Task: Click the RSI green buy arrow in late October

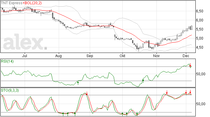Action: (143, 81)
